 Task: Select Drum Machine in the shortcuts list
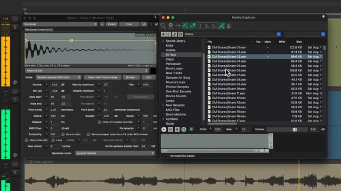point(176,115)
